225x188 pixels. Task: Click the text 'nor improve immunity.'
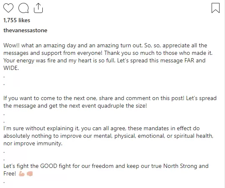(33, 143)
